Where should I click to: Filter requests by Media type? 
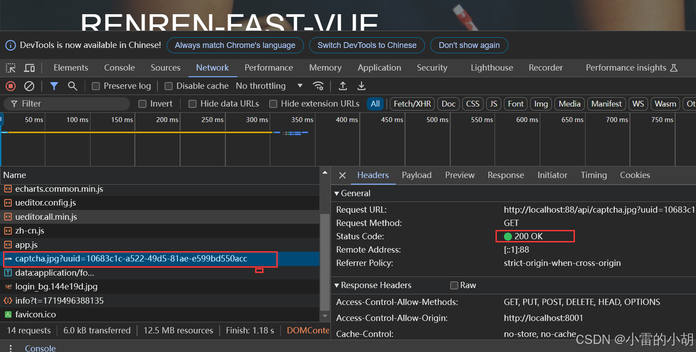pos(570,104)
